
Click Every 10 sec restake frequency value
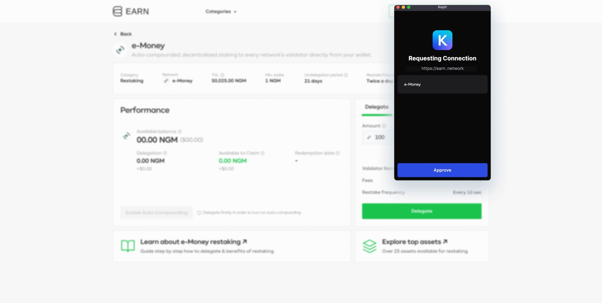pos(467,192)
